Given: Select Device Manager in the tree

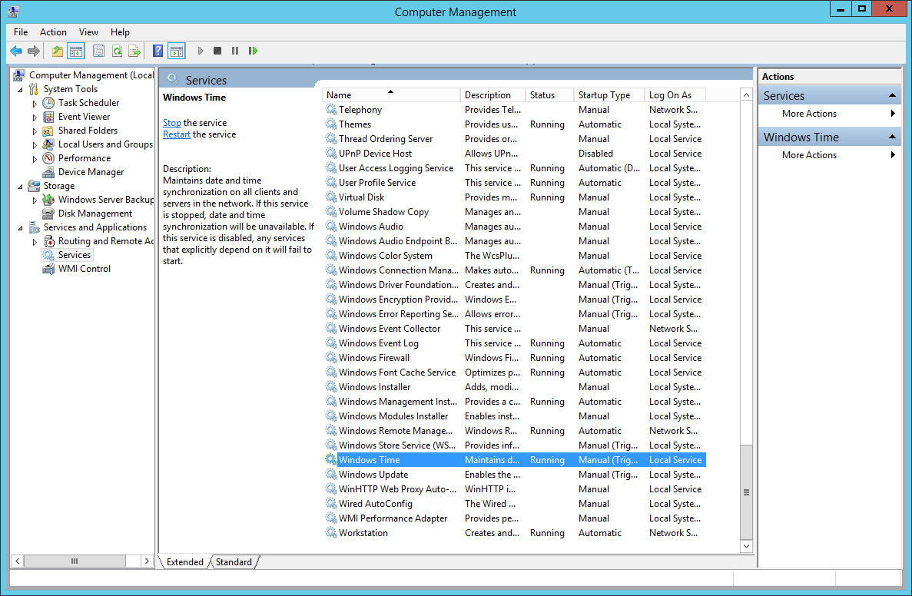Looking at the screenshot, I should 91,172.
